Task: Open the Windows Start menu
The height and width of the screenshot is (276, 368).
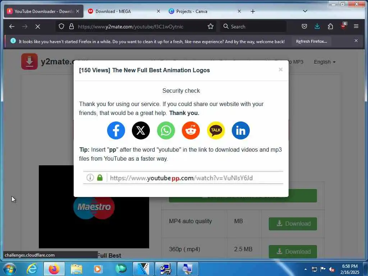Action: (9, 269)
